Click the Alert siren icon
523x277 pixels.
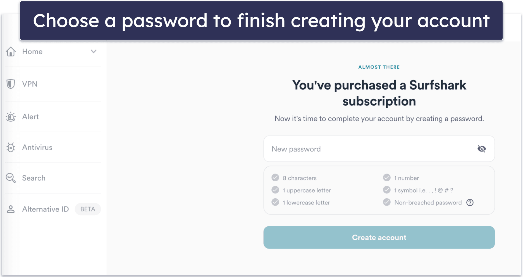11,117
